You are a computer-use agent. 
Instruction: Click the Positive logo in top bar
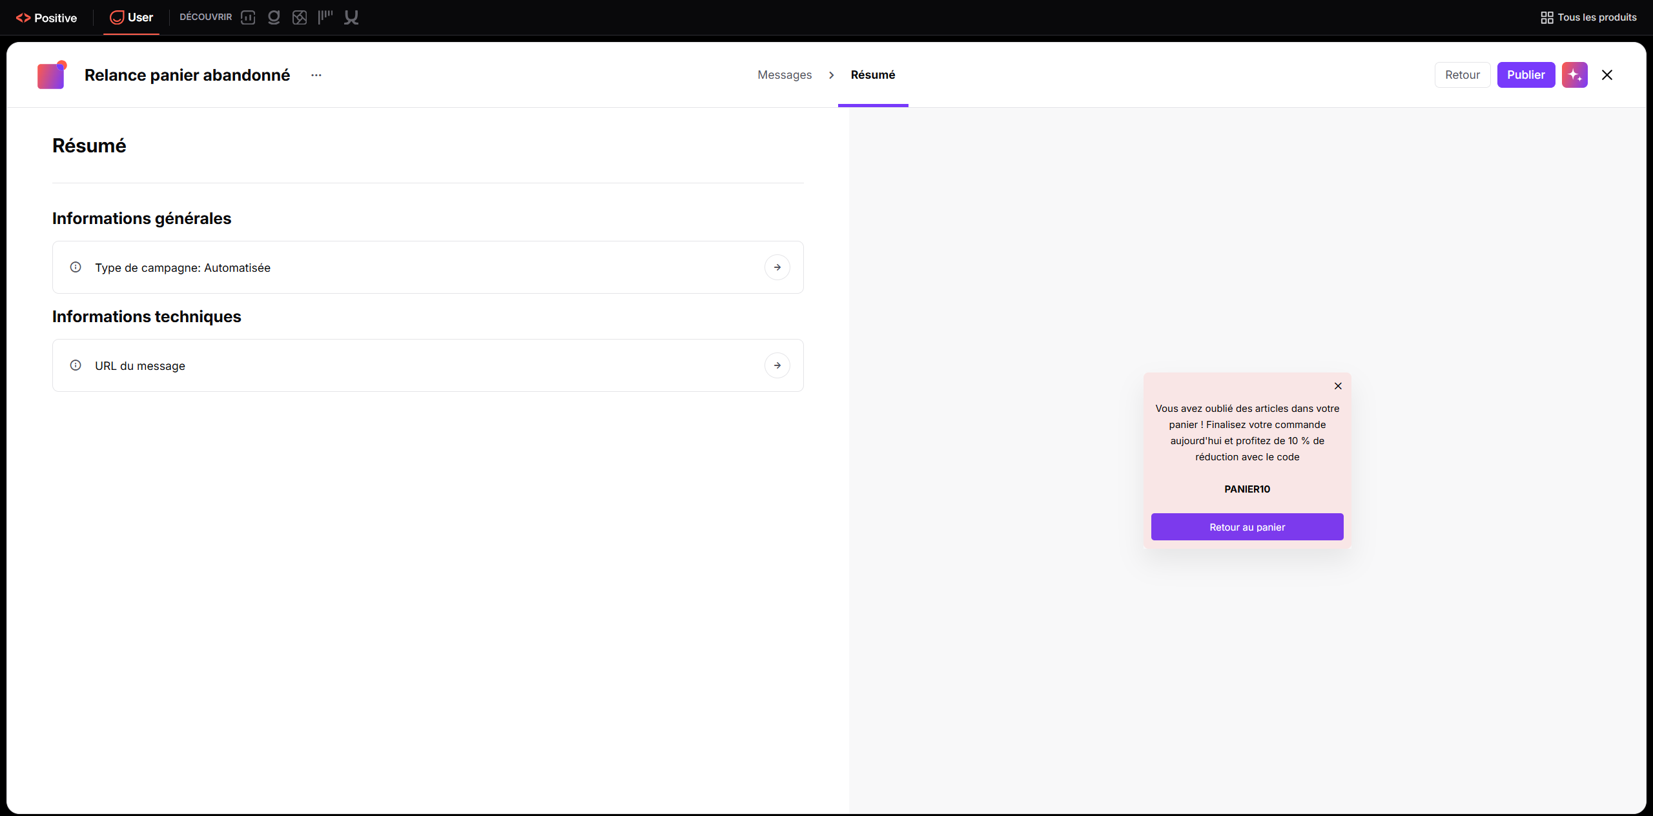tap(46, 17)
